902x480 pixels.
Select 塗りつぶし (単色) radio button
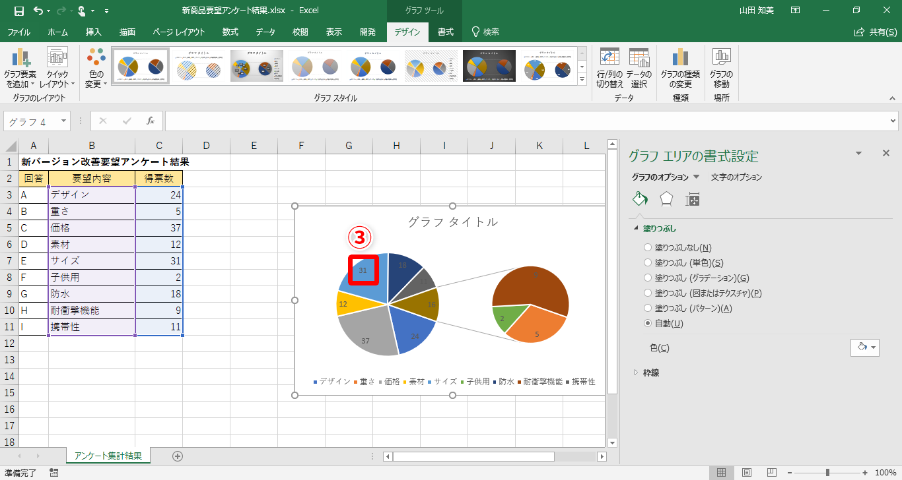click(647, 262)
